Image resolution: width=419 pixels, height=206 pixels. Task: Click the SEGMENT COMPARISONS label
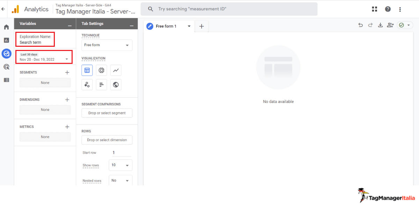(101, 104)
